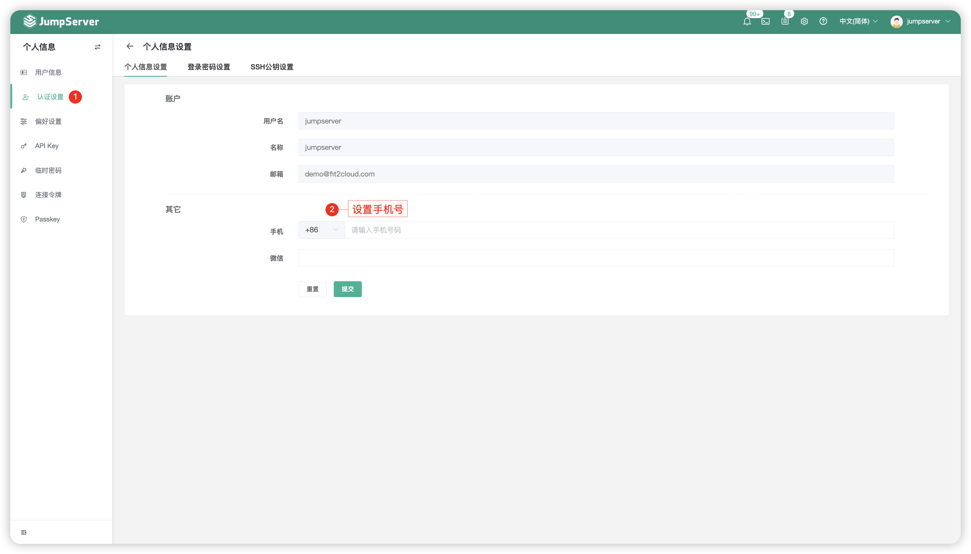Image resolution: width=971 pixels, height=554 pixels.
Task: Open the web terminal icon
Action: click(x=765, y=21)
